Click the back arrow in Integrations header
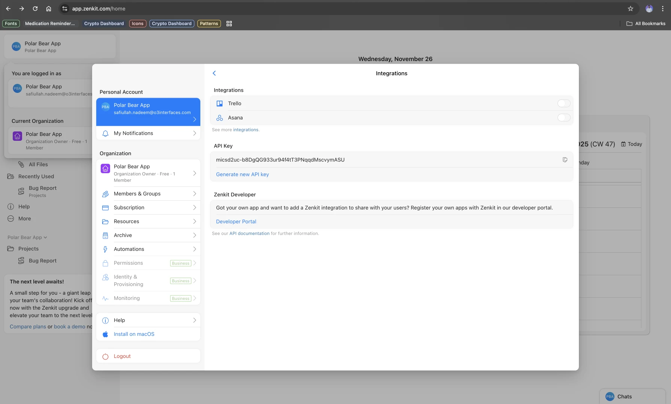This screenshot has height=404, width=671. coord(214,73)
